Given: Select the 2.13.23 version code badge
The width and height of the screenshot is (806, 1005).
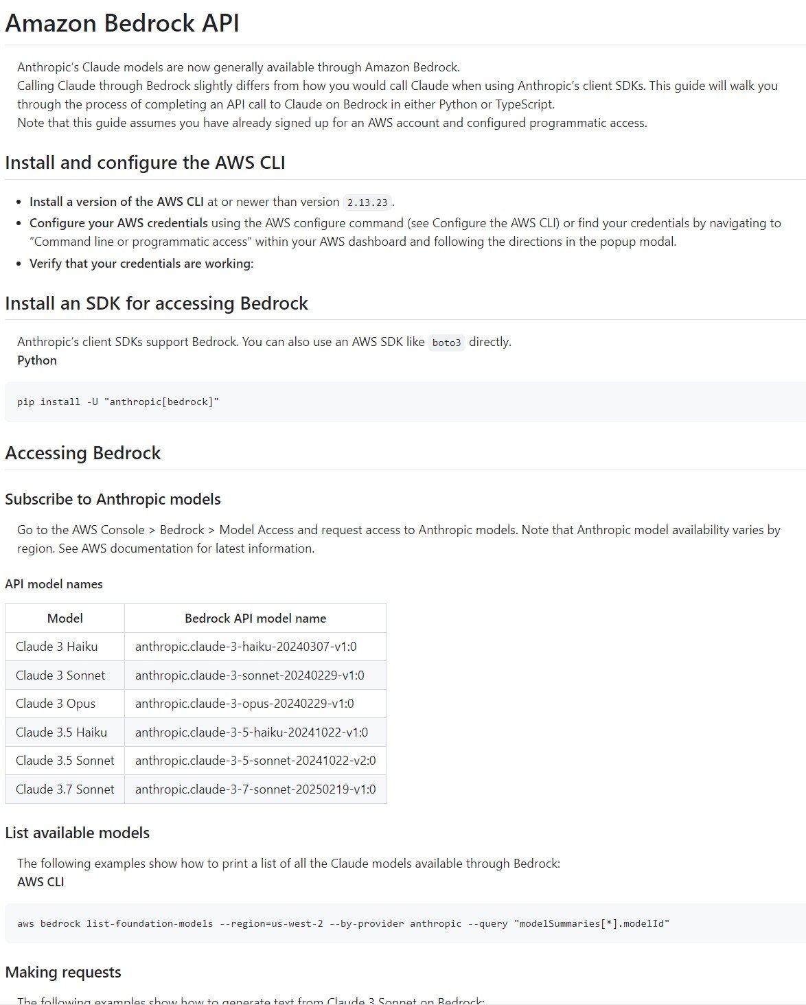Looking at the screenshot, I should click(x=367, y=203).
